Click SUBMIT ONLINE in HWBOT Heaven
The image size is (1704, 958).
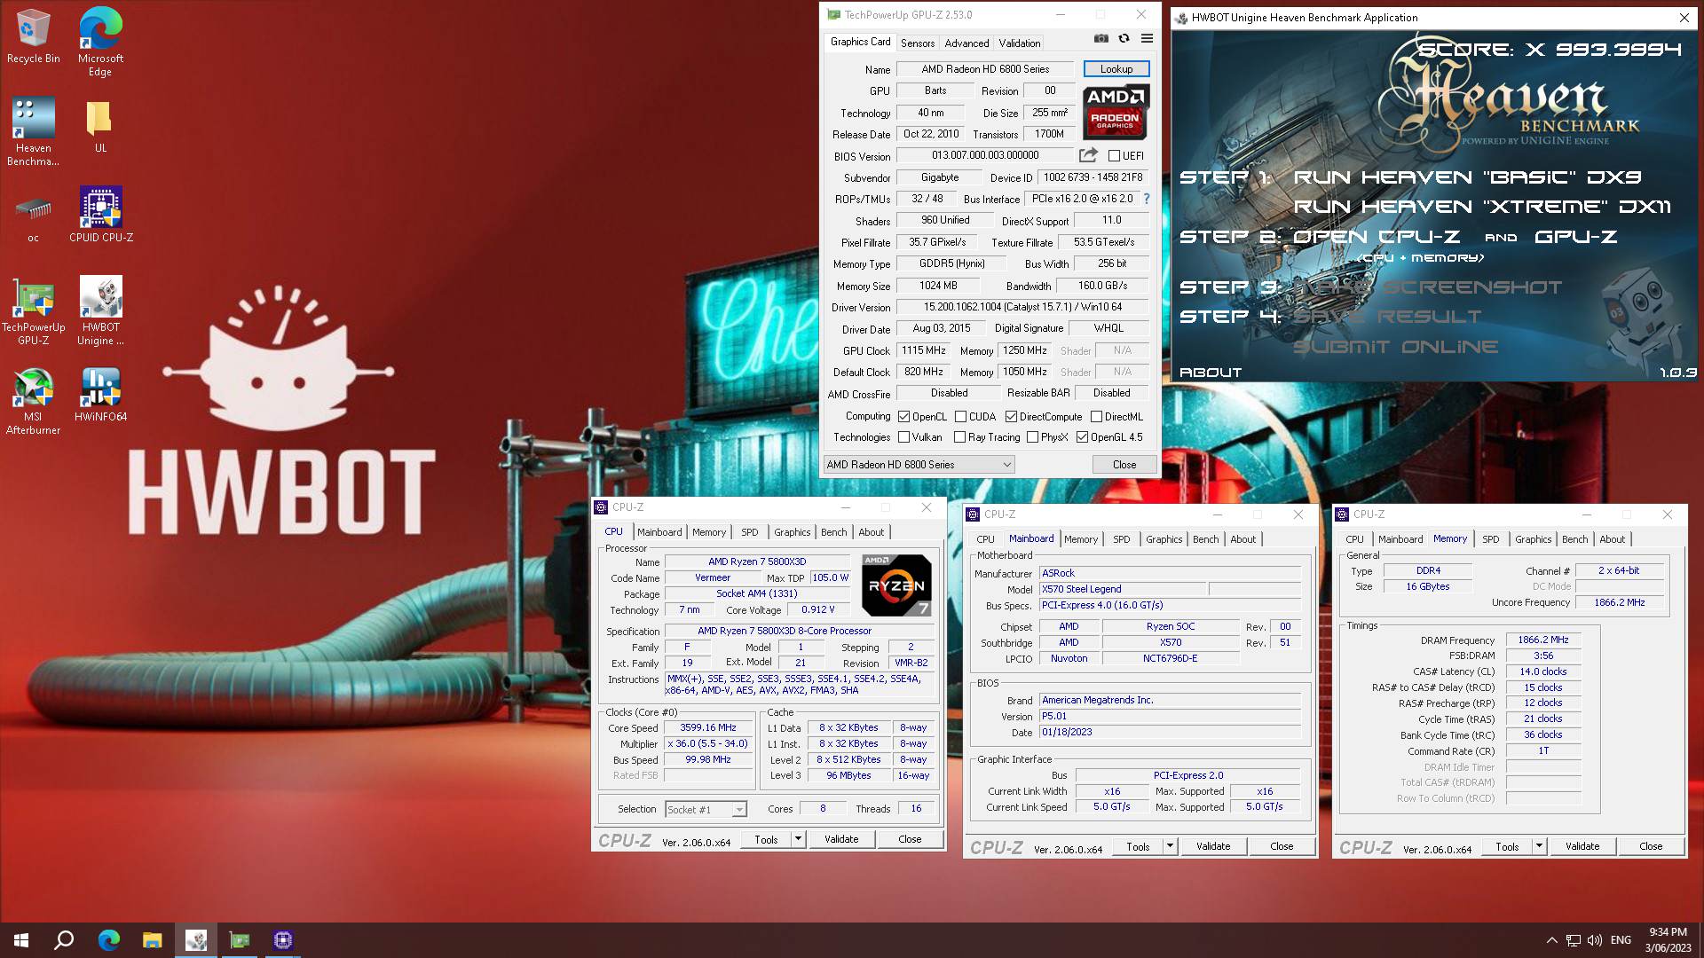click(x=1395, y=347)
